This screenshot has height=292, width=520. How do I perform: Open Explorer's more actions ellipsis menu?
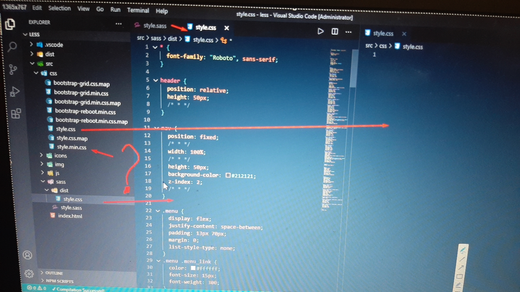pos(118,24)
